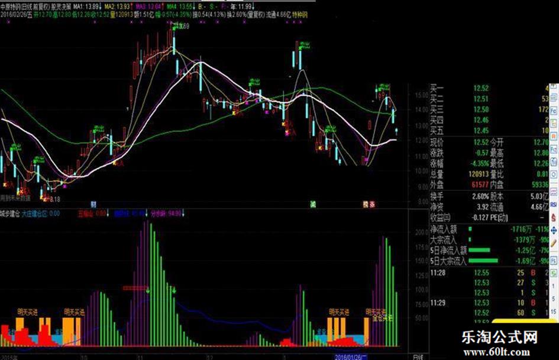Screen dimensions: 559x360
Task: Click the 外盘 value 61577
Action: 480,184
